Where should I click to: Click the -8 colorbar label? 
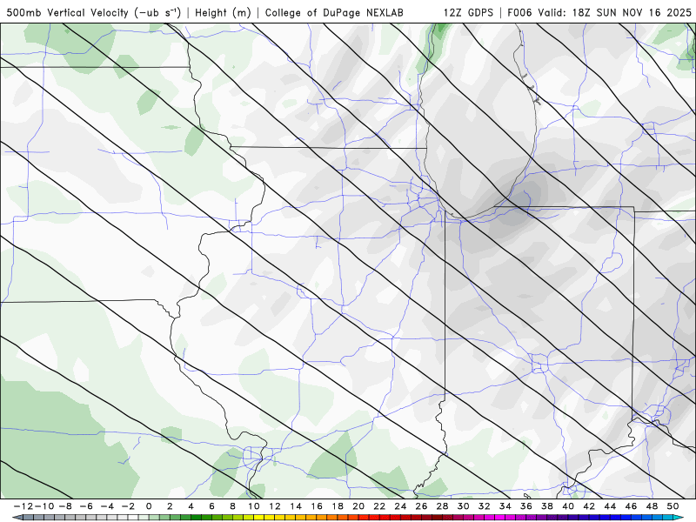[64, 506]
